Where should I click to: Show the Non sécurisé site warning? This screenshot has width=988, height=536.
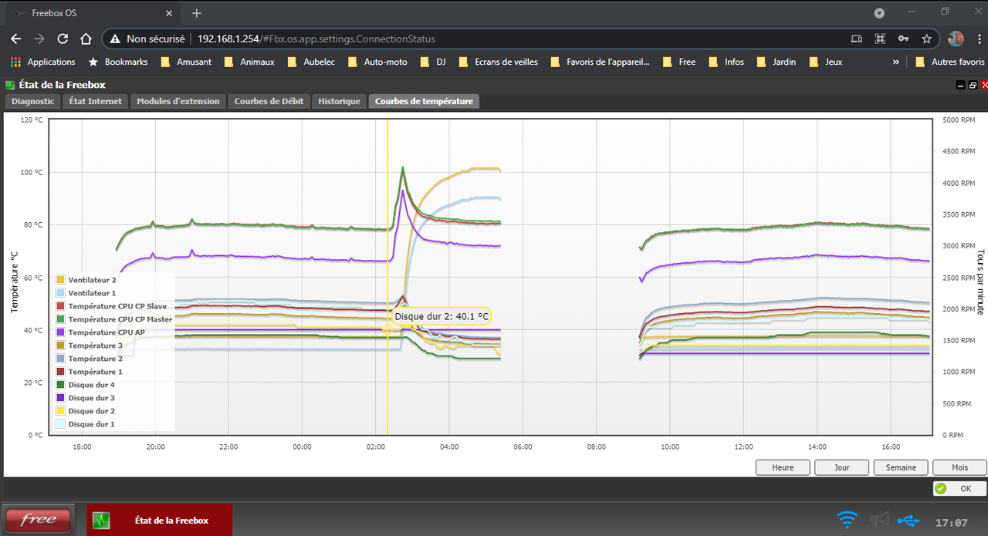(x=147, y=39)
